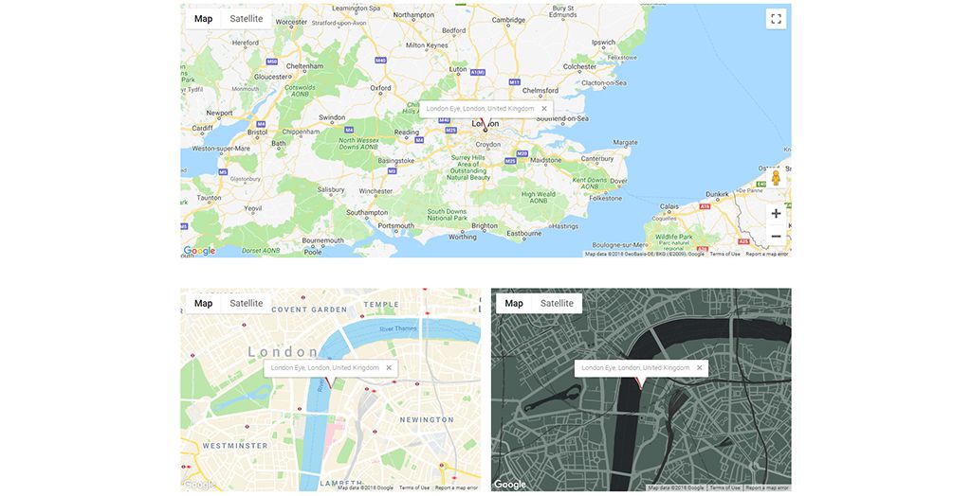Click the Portsmouth label on the top map
This screenshot has height=496, width=971.
[395, 225]
